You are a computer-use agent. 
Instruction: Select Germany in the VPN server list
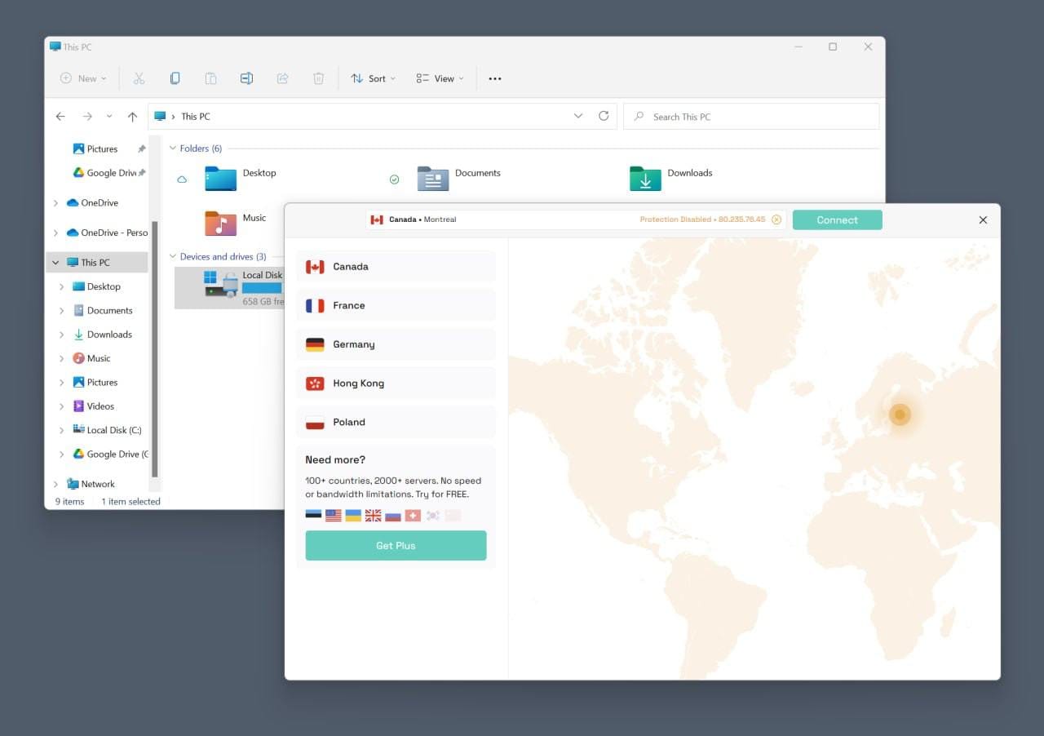click(x=396, y=344)
